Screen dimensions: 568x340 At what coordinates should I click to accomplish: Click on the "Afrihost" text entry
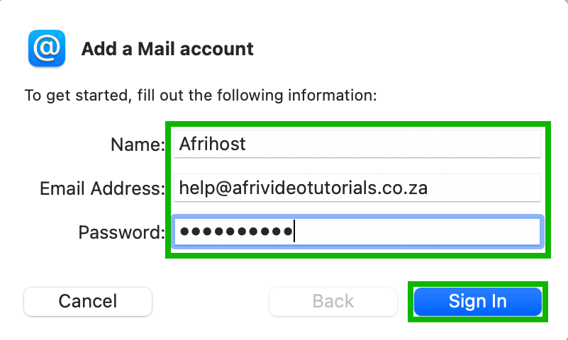pos(213,144)
